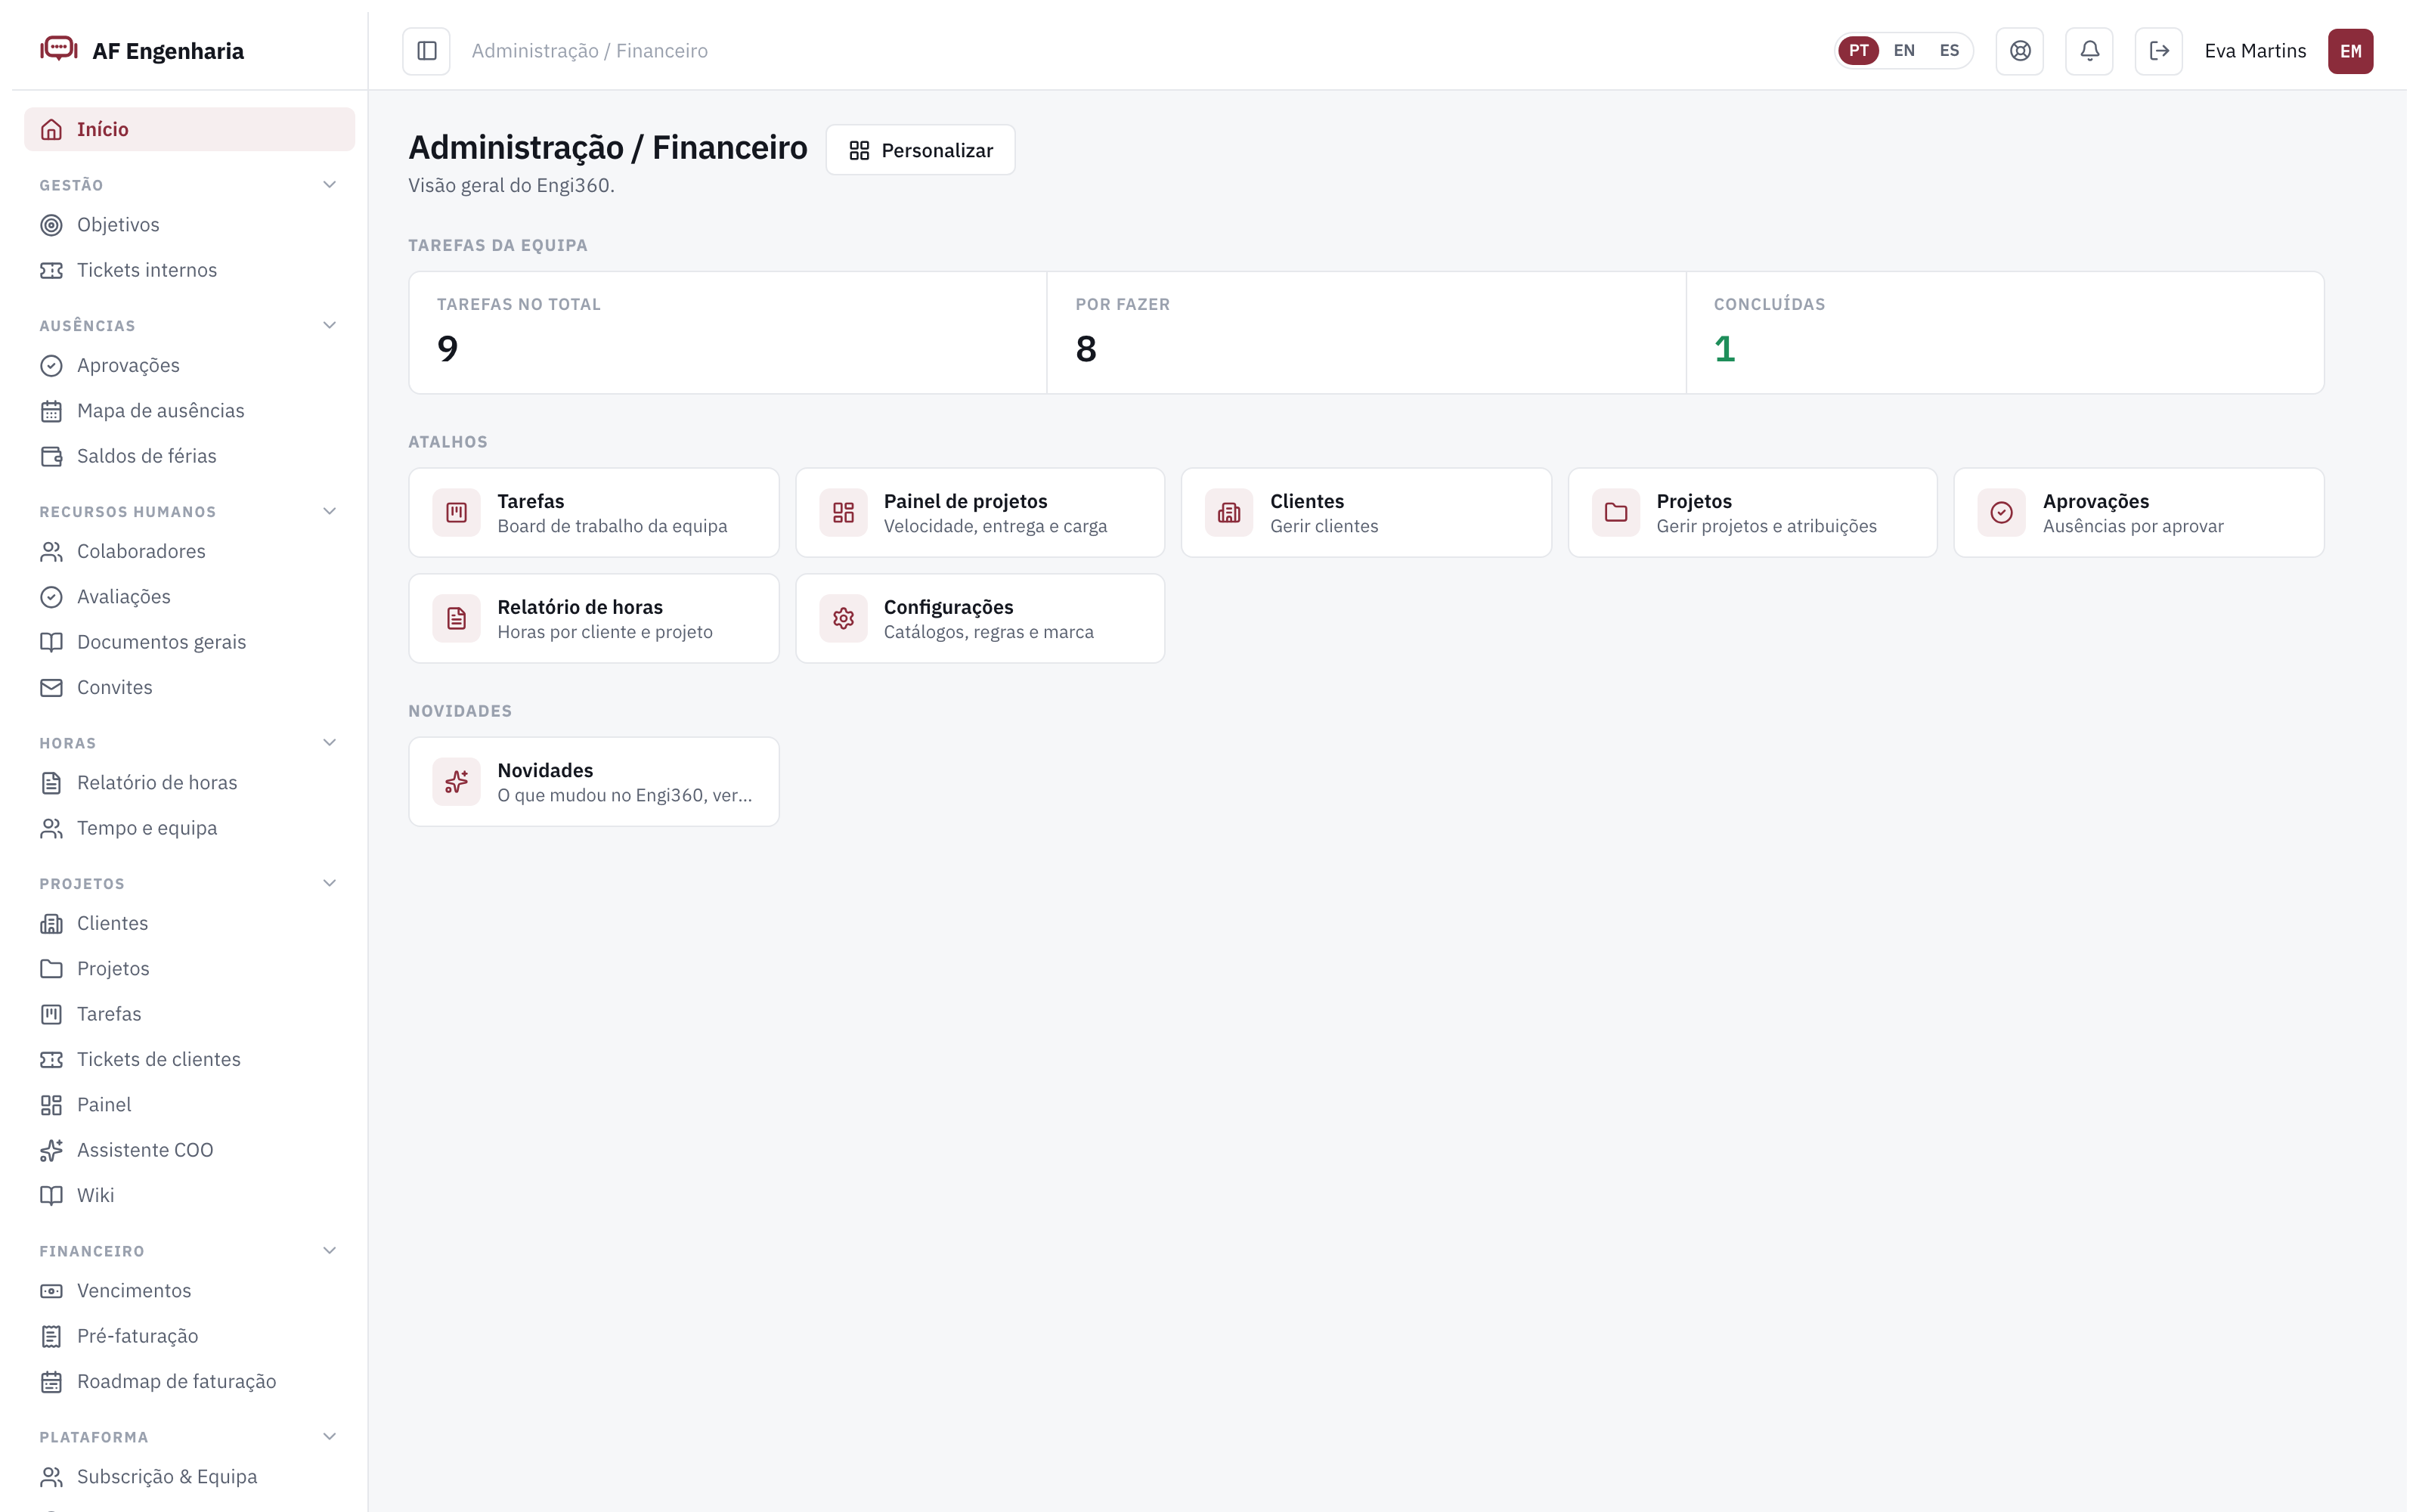Click the help lifebuoy icon
The height and width of the screenshot is (1512, 2419).
point(2020,51)
